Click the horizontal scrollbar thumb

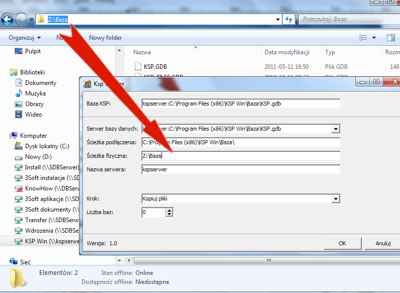pos(267,260)
